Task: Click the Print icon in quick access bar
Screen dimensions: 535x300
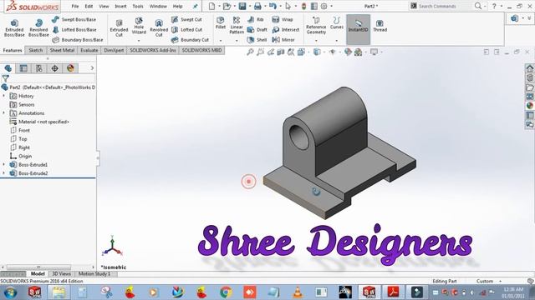Action: coord(257,6)
